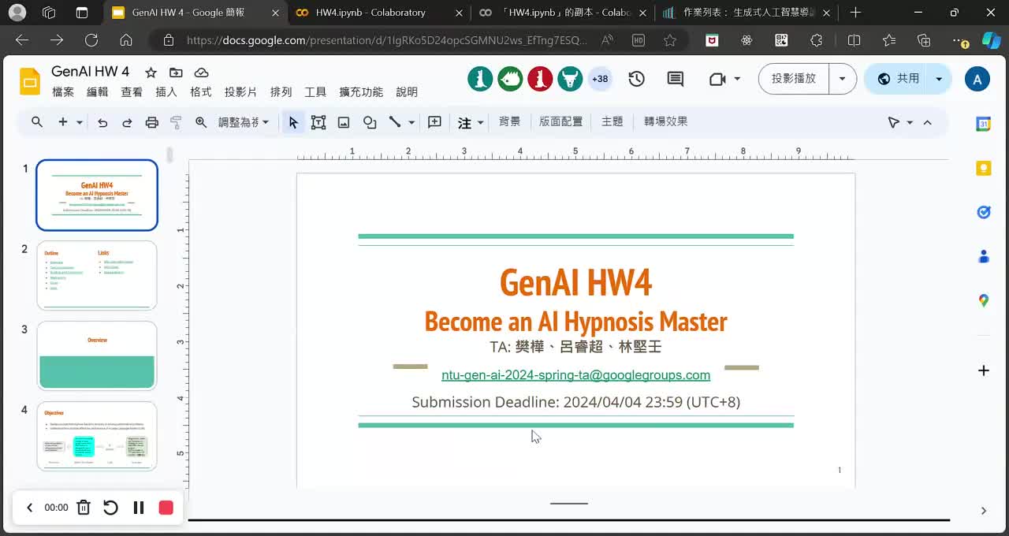This screenshot has width=1009, height=536.
Task: Open the comments panel icon
Action: 675,79
